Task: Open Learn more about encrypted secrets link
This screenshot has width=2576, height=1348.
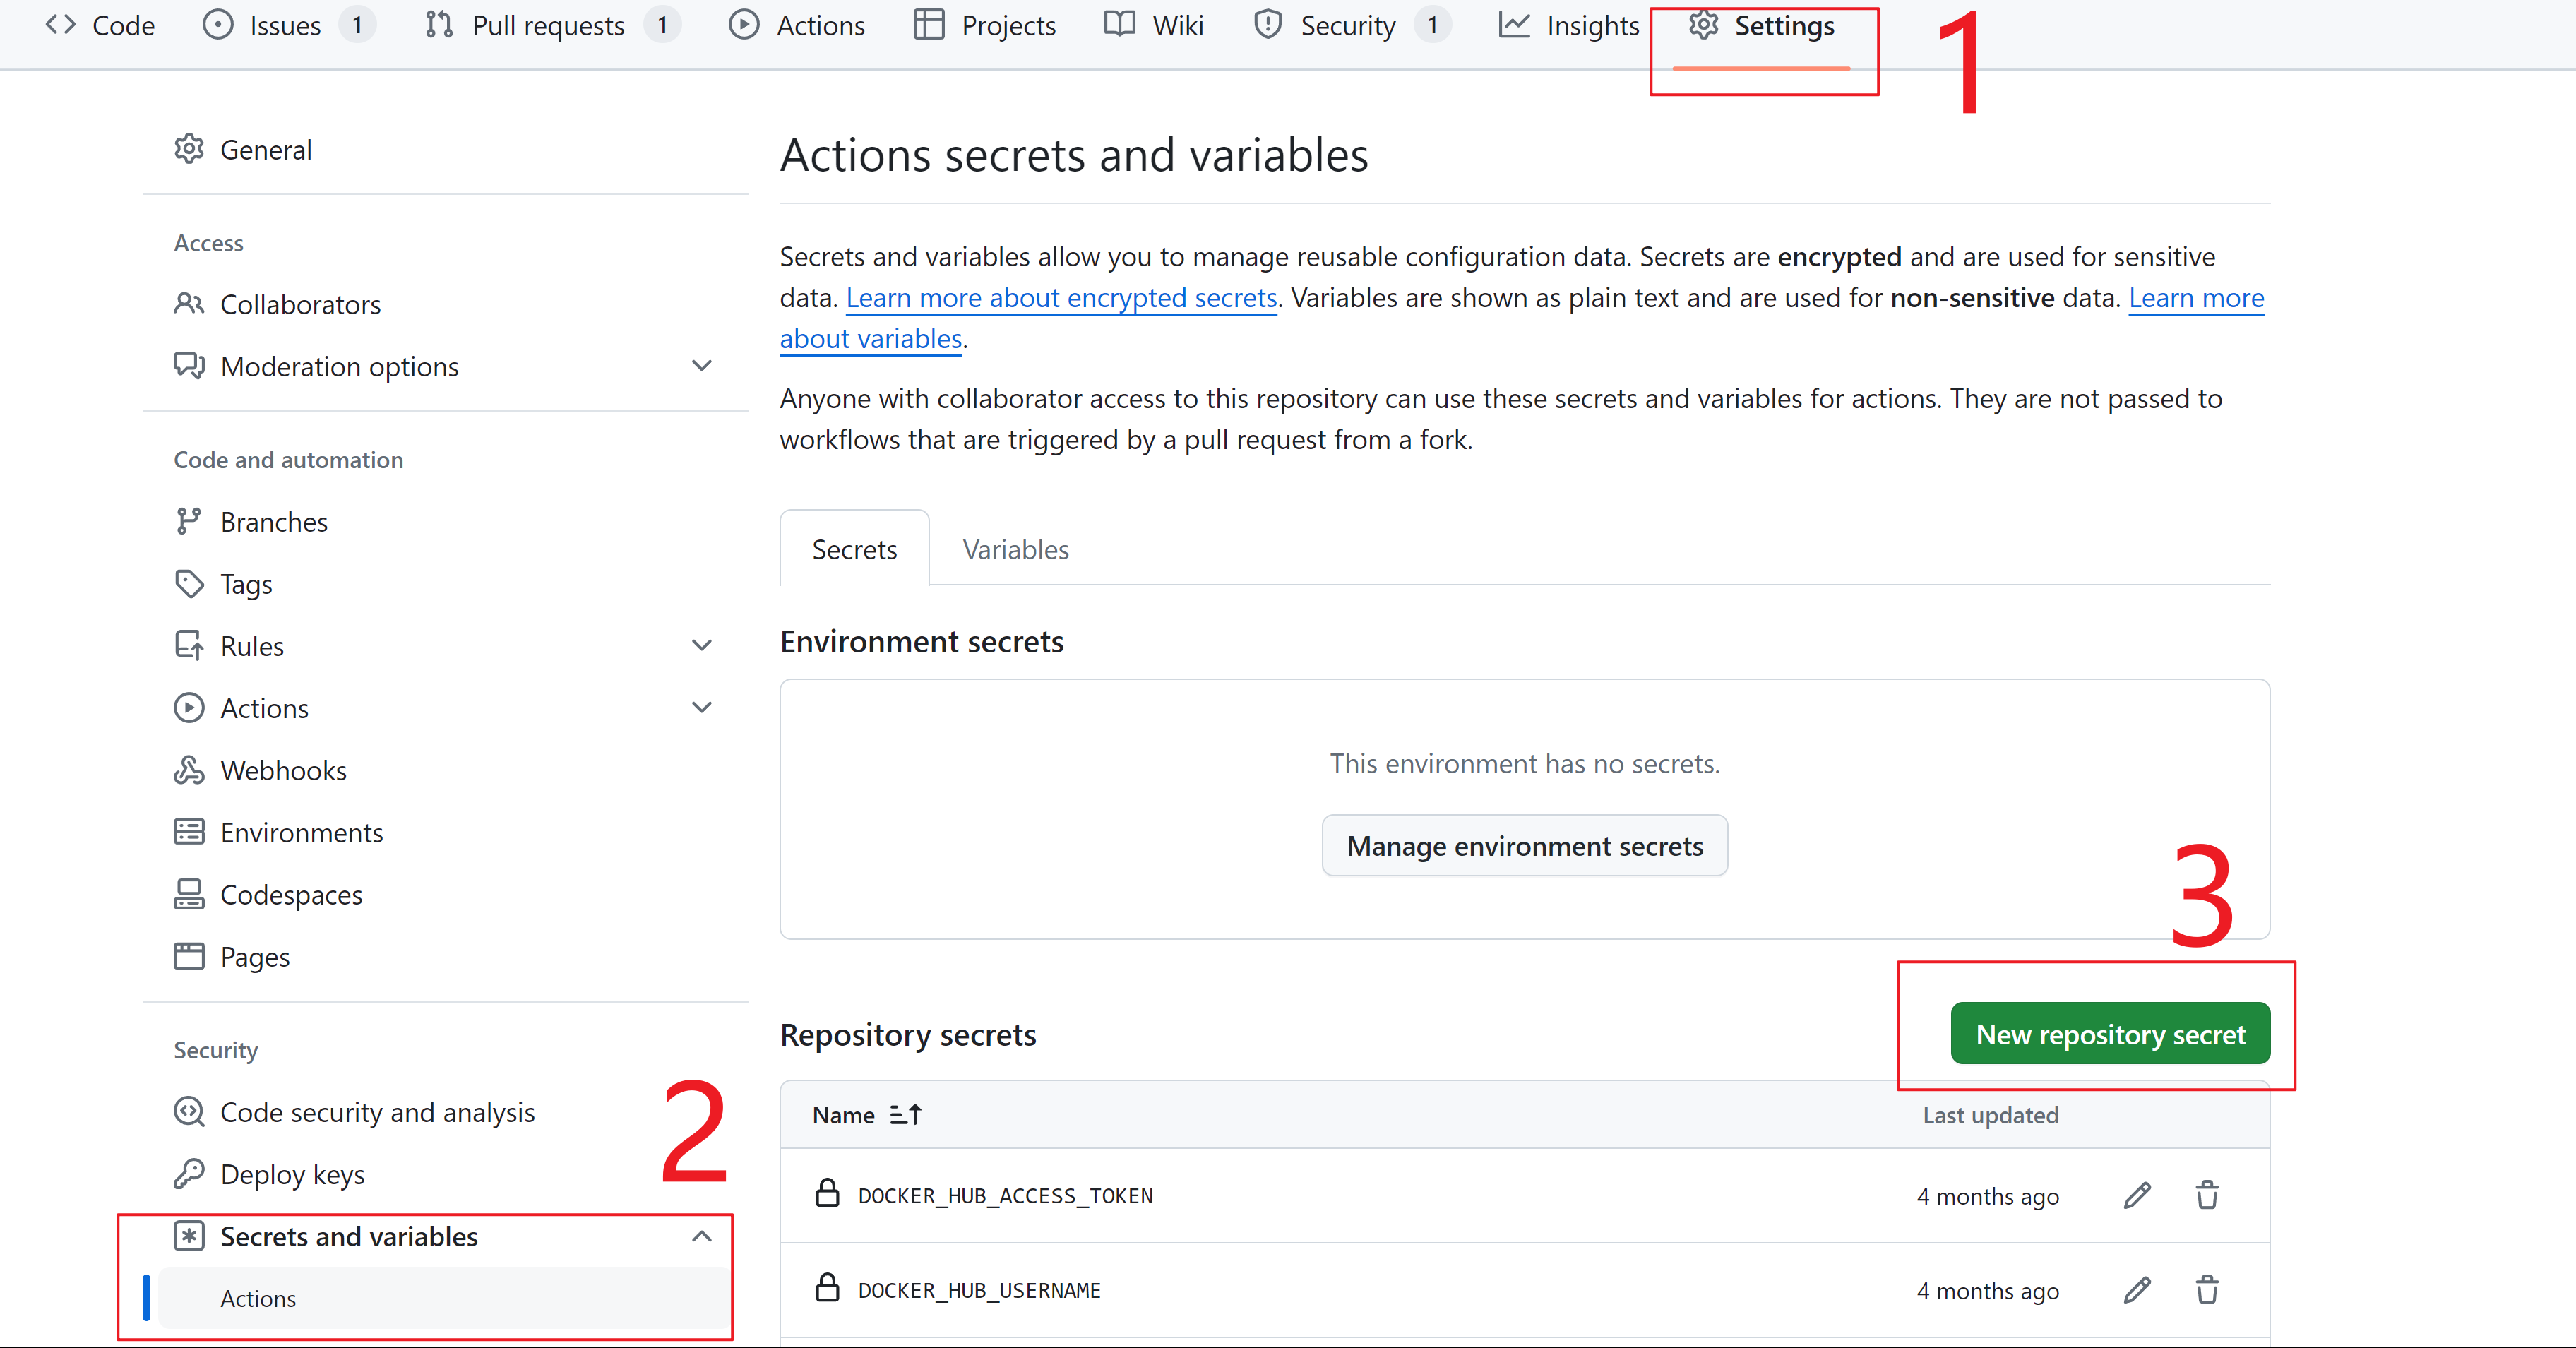Action: pos(1061,298)
